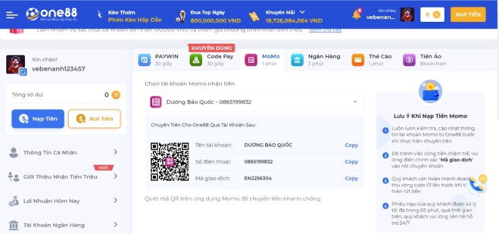The image size is (499, 234).
Task: Click the Giới Thiệu people icon
Action: 14,177
